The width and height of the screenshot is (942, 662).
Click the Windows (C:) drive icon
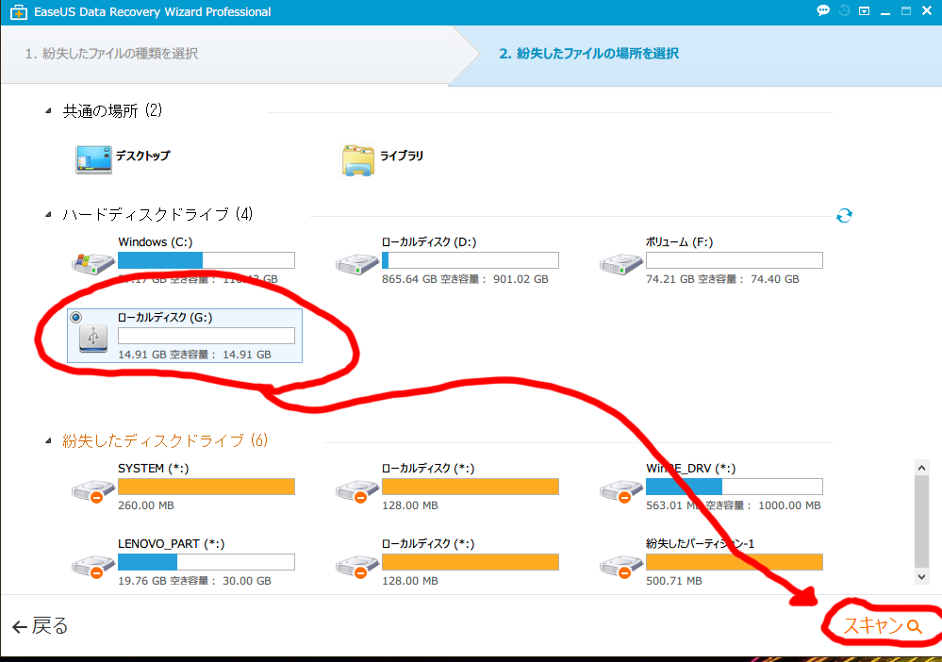[x=93, y=263]
